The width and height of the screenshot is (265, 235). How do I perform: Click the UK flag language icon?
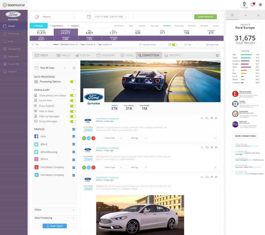click(260, 5)
